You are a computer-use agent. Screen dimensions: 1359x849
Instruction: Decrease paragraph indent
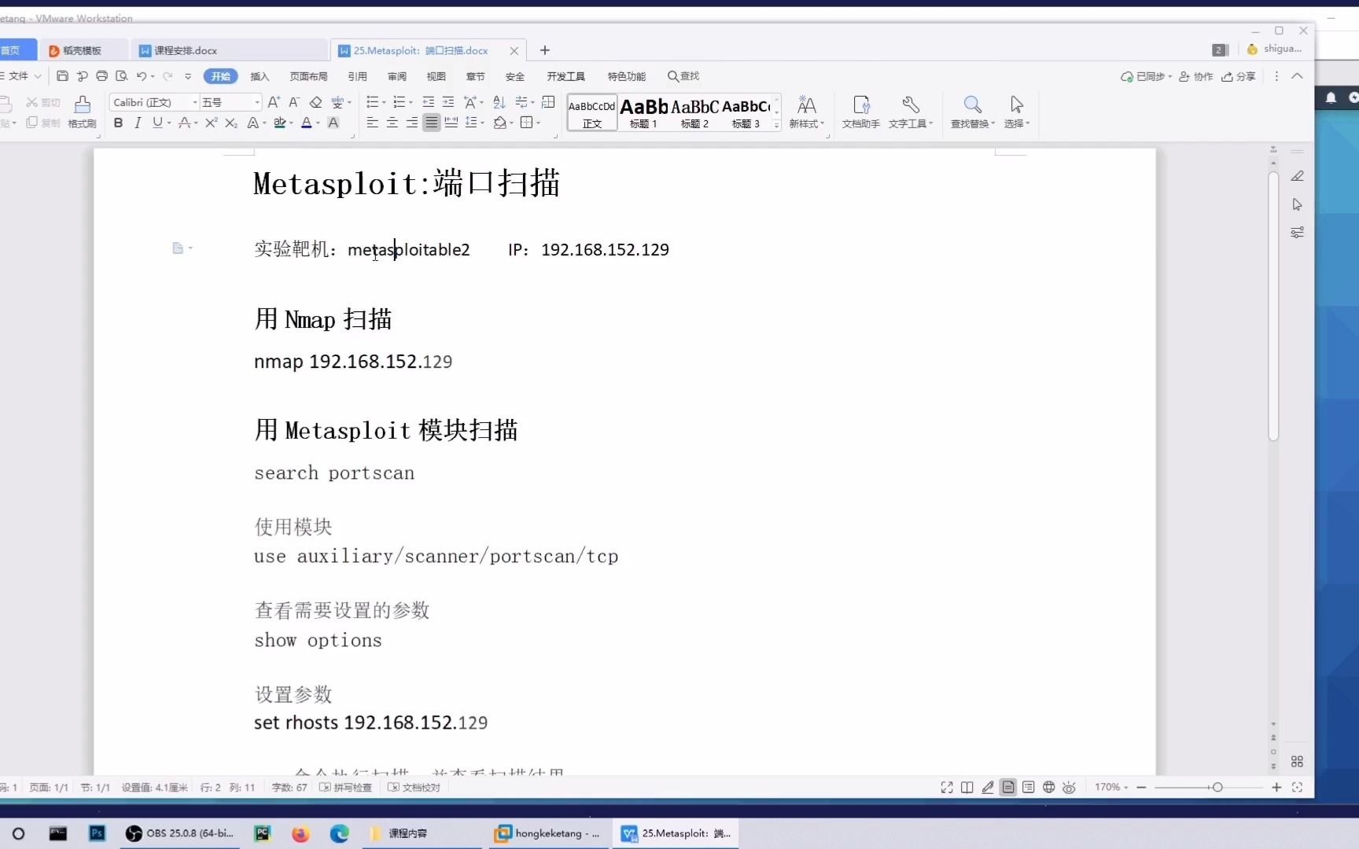[x=429, y=102]
